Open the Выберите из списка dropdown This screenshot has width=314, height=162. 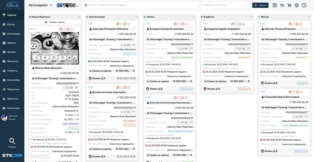click(225, 5)
